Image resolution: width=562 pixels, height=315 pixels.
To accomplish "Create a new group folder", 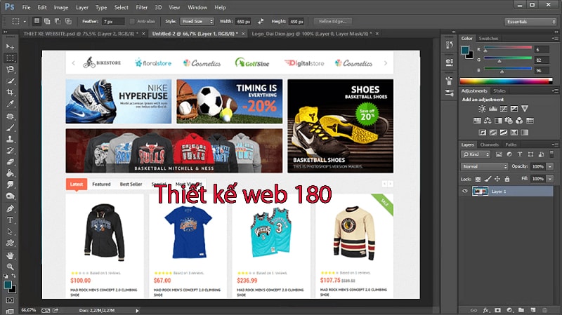I will coord(521,310).
